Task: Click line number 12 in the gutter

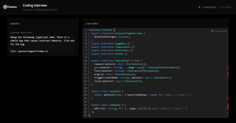Action: [x=85, y=67]
